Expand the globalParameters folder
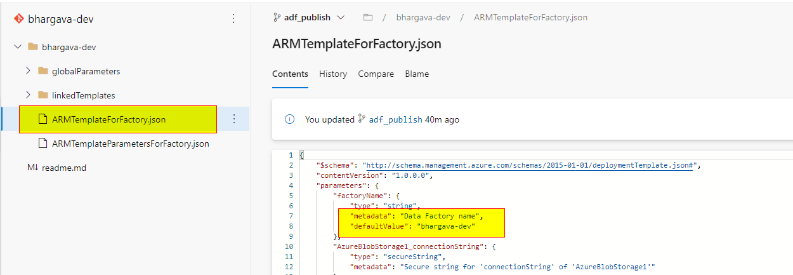Image resolution: width=793 pixels, height=275 pixels. tap(28, 71)
